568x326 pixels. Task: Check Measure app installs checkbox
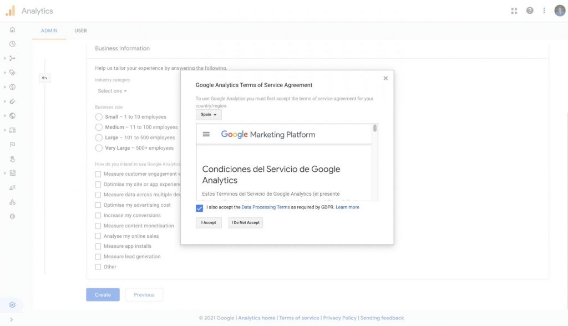click(x=98, y=246)
